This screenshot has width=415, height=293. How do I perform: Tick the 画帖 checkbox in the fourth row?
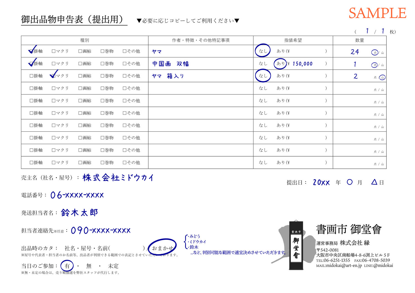pos(80,88)
